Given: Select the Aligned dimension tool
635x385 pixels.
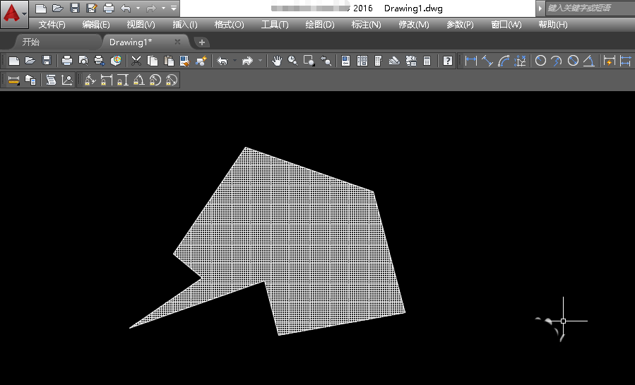Looking at the screenshot, I should pos(487,61).
